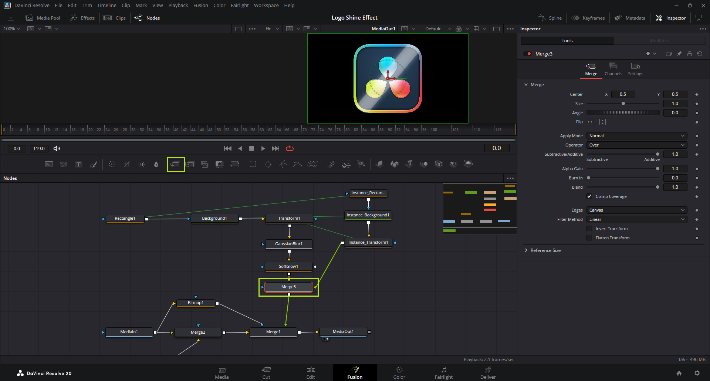Lock the Merge3 node controls
This screenshot has height=381, width=710.
click(x=690, y=54)
